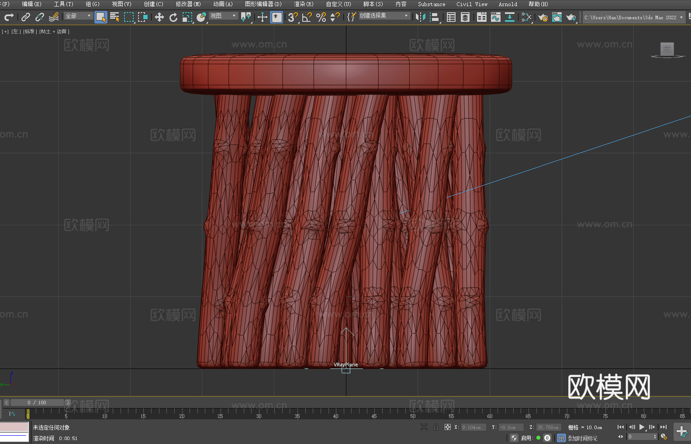Viewport: 691px width, 444px height.
Task: Toggle keyboard shortcut override icon
Action: pos(277,17)
